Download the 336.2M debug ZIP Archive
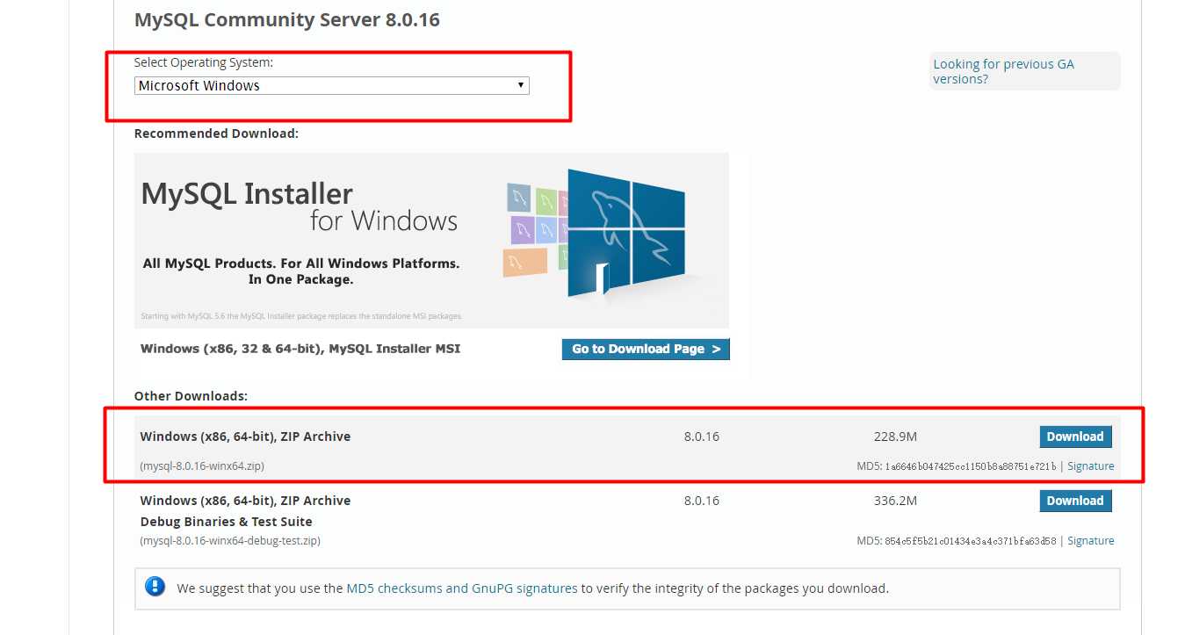Image resolution: width=1185 pixels, height=635 pixels. pyautogui.click(x=1075, y=501)
